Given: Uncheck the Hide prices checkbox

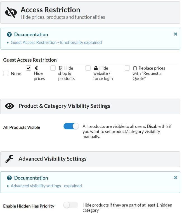Looking at the screenshot, I should tap(29, 68).
